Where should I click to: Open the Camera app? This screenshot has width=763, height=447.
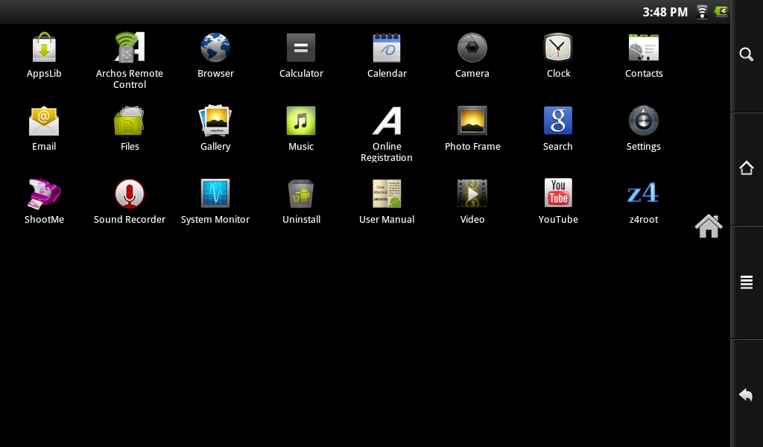coord(472,48)
